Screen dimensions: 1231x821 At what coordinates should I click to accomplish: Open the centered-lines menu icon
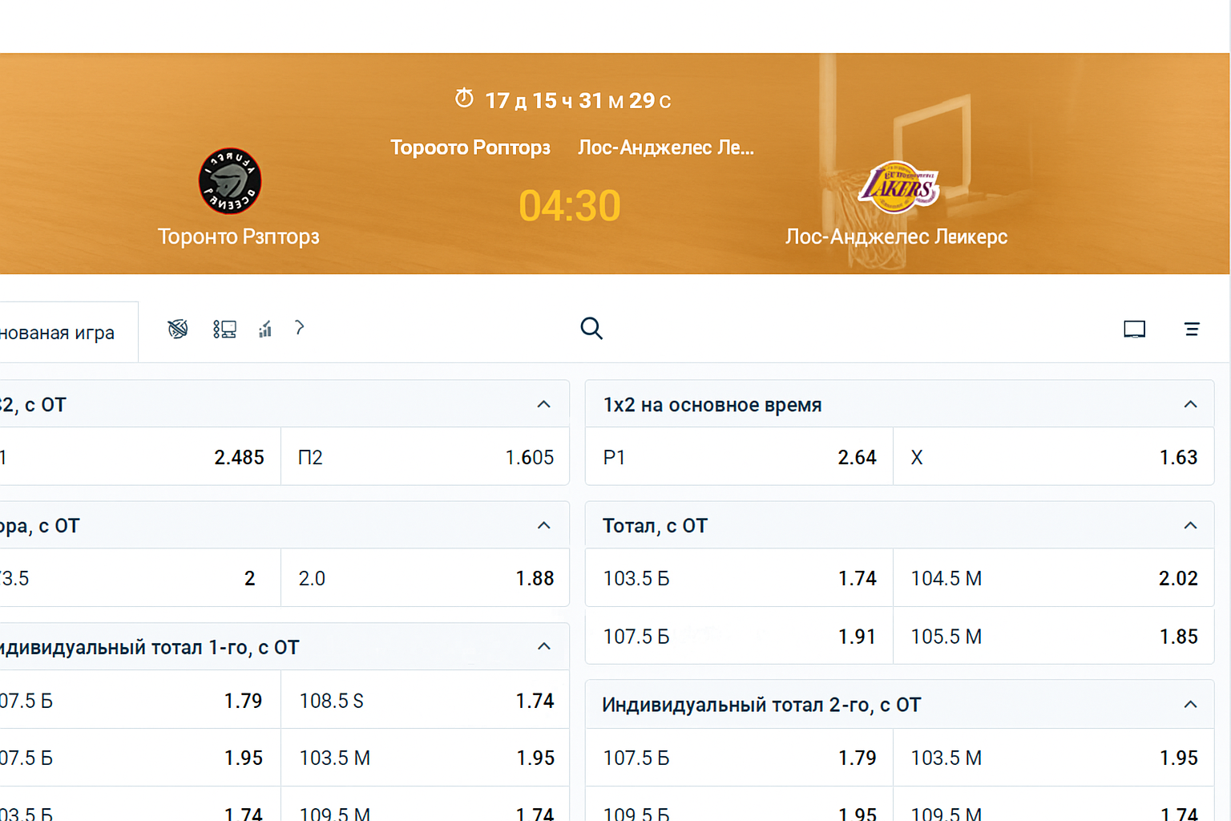pyautogui.click(x=1192, y=329)
